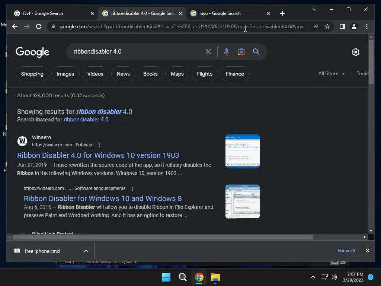The image size is (381, 286).
Task: Filter results by News
Action: 123,74
